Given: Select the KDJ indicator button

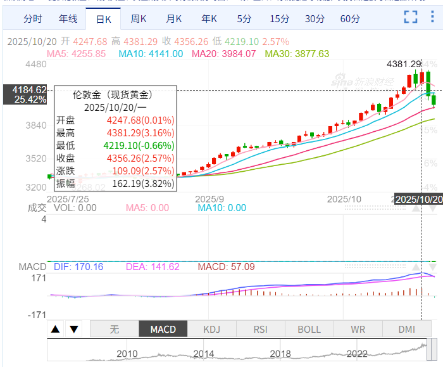Looking at the screenshot, I should pos(211,329).
